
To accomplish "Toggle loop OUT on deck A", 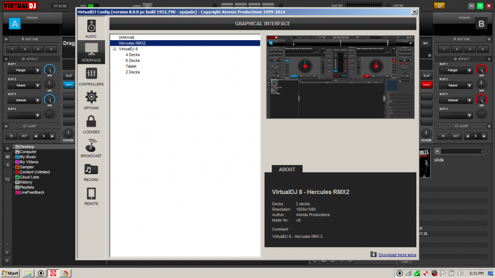I will click(x=24, y=136).
